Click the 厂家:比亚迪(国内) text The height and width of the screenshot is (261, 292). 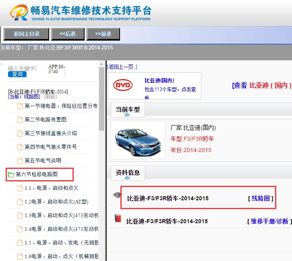193,128
